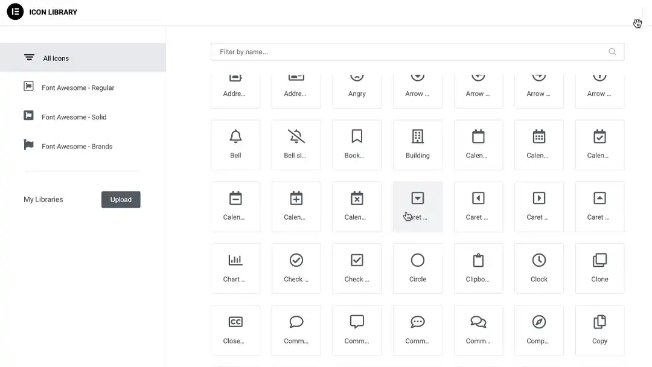Click the Compass icon

pyautogui.click(x=539, y=330)
